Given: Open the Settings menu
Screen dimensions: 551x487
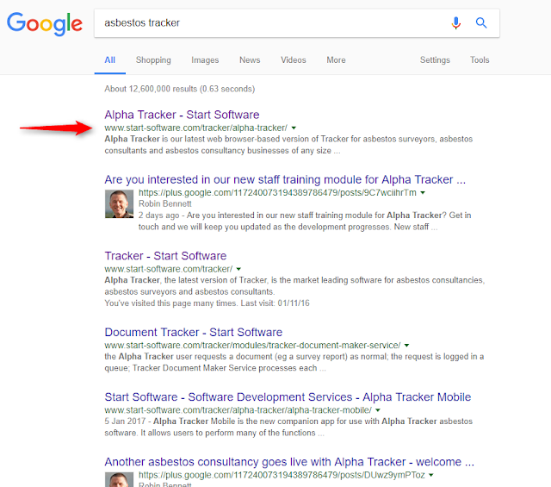Looking at the screenshot, I should point(435,60).
